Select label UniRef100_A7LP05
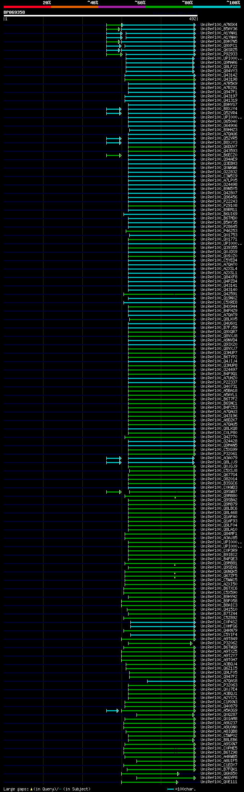This screenshot has width=244, height=792. point(219,181)
